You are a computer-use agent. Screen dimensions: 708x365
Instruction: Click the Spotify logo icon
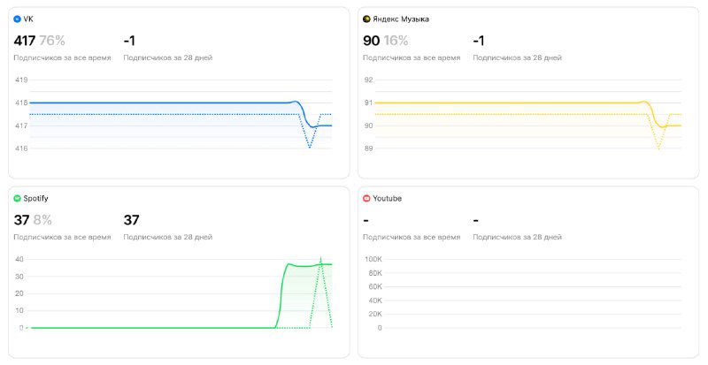(x=17, y=199)
